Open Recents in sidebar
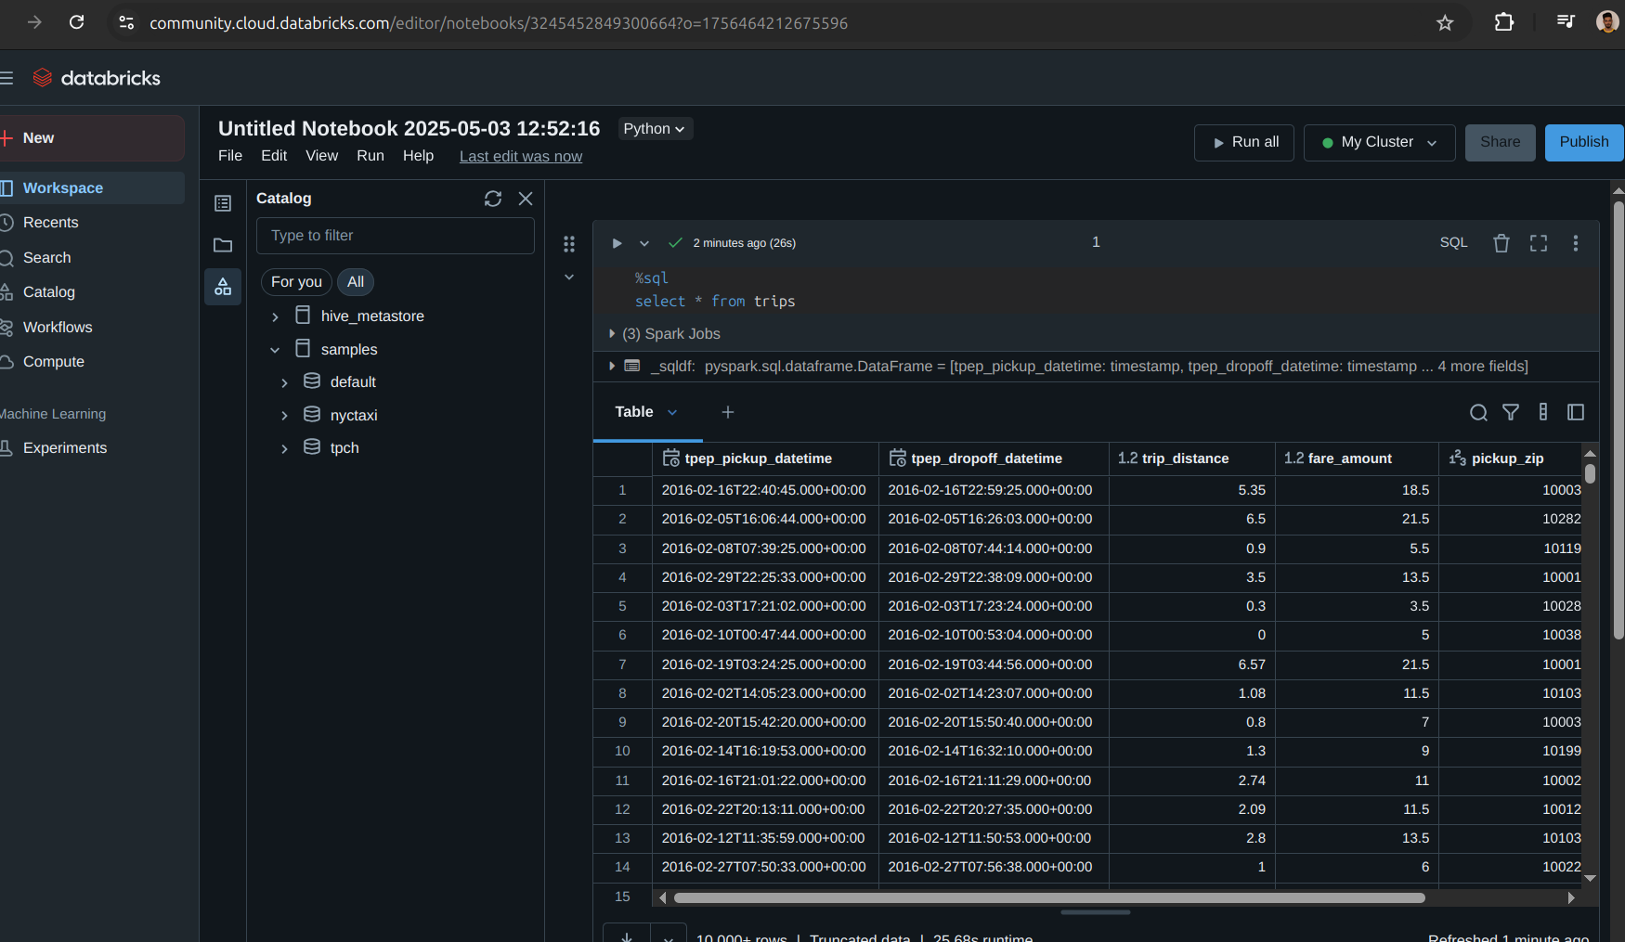The image size is (1625, 942). 92,223
